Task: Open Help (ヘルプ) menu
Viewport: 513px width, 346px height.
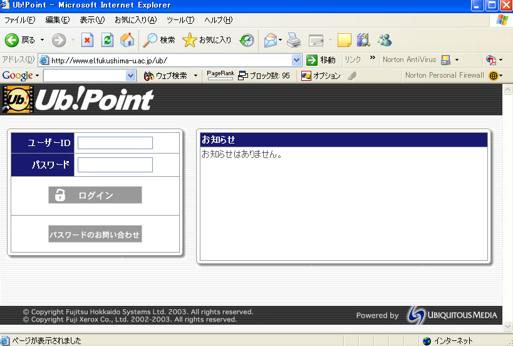Action: pos(218,20)
